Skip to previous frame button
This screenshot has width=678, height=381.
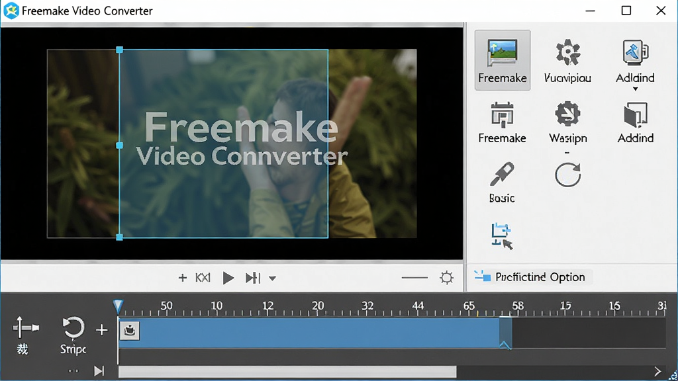coord(203,278)
